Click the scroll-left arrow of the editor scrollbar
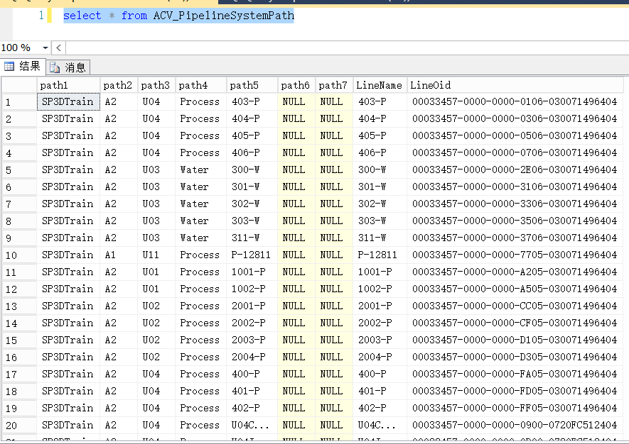The width and height of the screenshot is (629, 444). coord(58,48)
